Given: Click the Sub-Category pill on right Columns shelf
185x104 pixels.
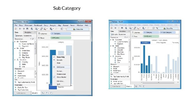Looking at the screenshot, I should click(x=168, y=32).
